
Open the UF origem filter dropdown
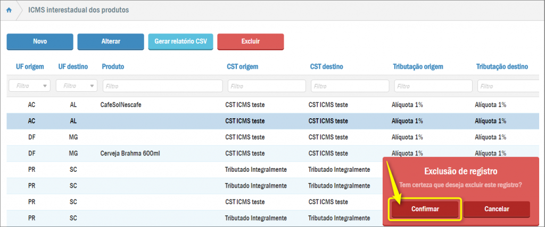29,86
